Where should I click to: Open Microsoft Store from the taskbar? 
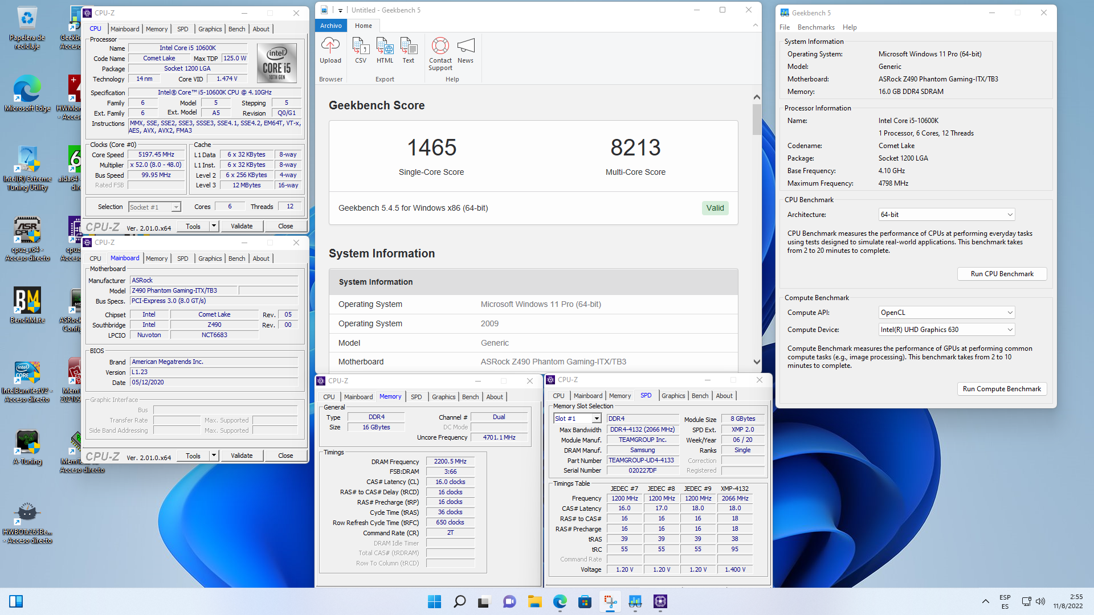[x=585, y=601]
